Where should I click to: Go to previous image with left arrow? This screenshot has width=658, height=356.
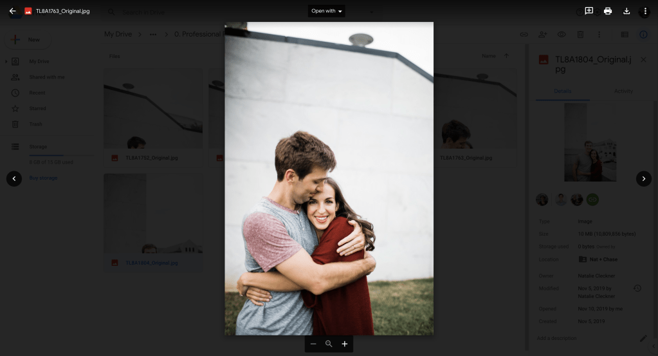pyautogui.click(x=14, y=178)
